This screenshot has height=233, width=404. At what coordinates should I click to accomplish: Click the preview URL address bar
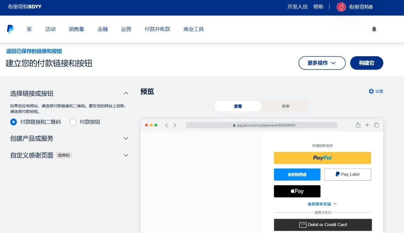(x=262, y=125)
